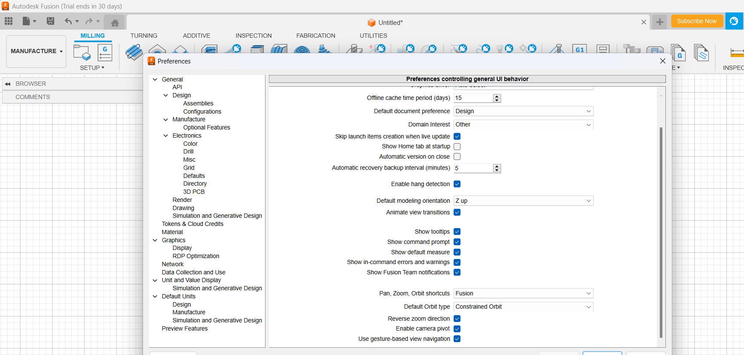Viewport: 744px width, 355px height.
Task: Open the File menu icon
Action: coord(26,21)
